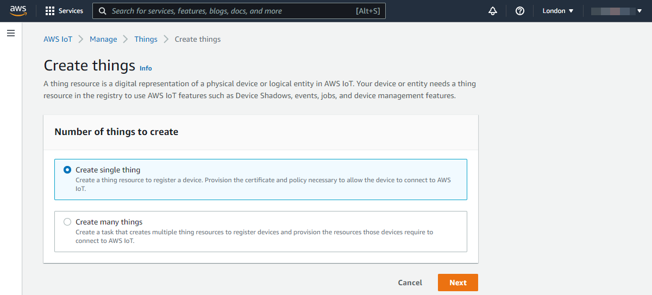This screenshot has width=652, height=295.
Task: Open the Info link beside Create things
Action: pyautogui.click(x=146, y=68)
